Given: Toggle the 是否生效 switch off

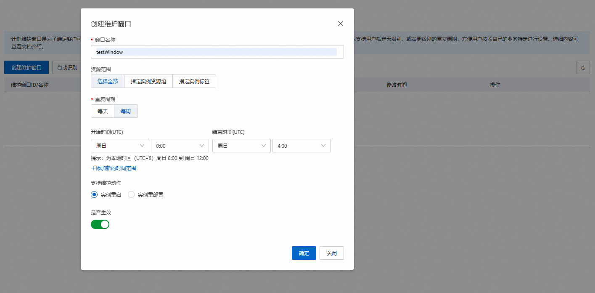Looking at the screenshot, I should [100, 224].
